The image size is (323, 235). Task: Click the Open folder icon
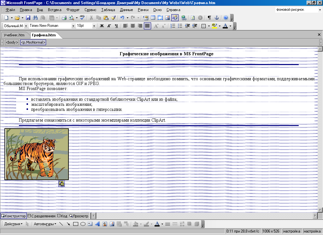[x=17, y=18]
